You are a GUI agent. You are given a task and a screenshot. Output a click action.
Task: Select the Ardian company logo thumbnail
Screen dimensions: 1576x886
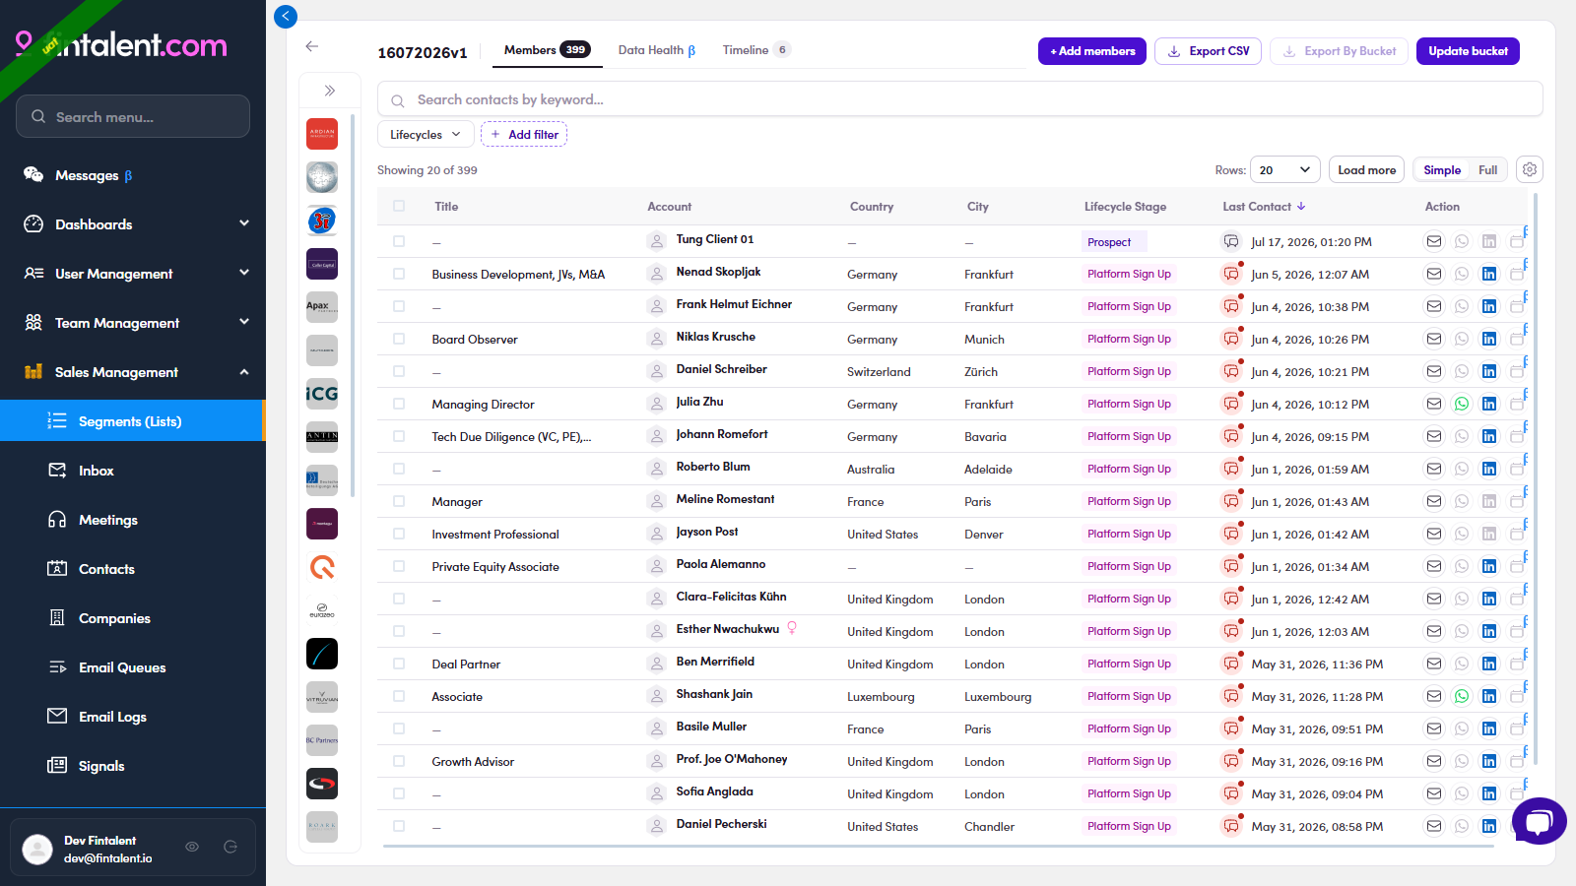[322, 134]
